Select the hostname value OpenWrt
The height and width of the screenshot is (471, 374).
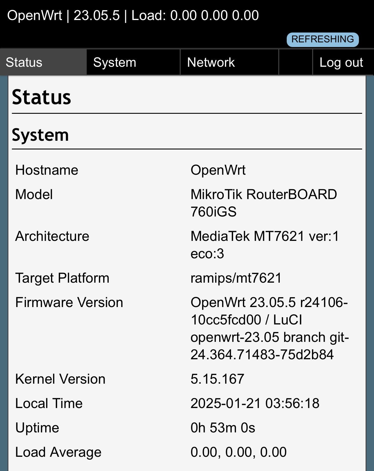[x=218, y=170]
